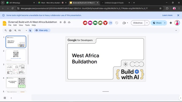Open the Meet camera dropdown arrow

click(x=127, y=23)
